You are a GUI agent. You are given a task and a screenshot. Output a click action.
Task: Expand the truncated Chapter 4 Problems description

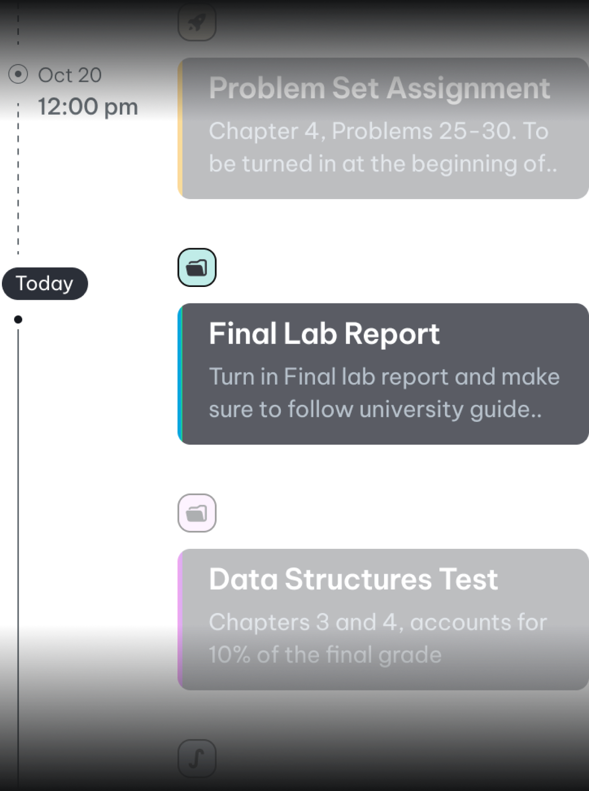pos(383,147)
